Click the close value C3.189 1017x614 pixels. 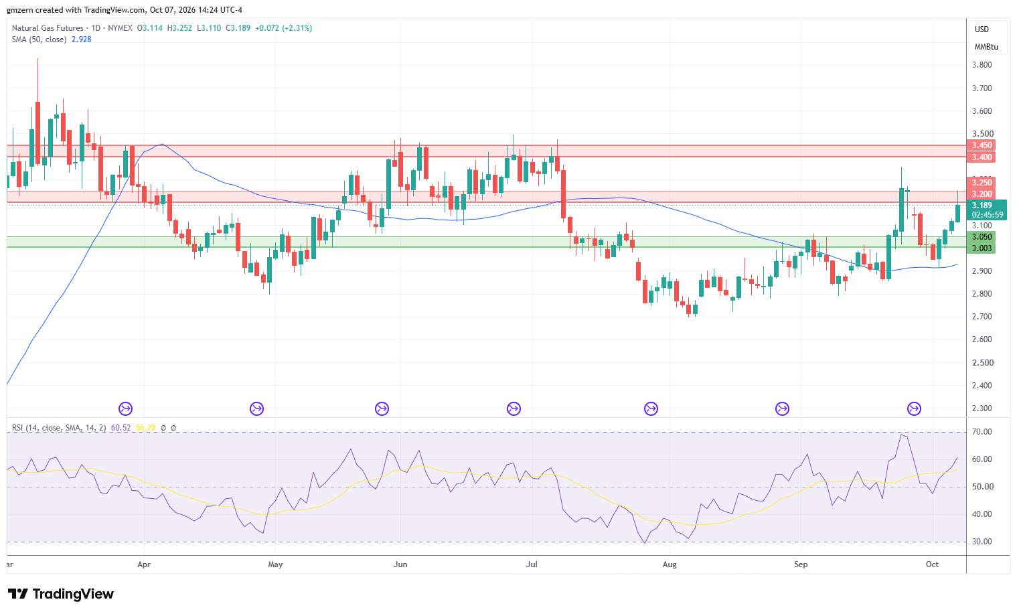(238, 28)
